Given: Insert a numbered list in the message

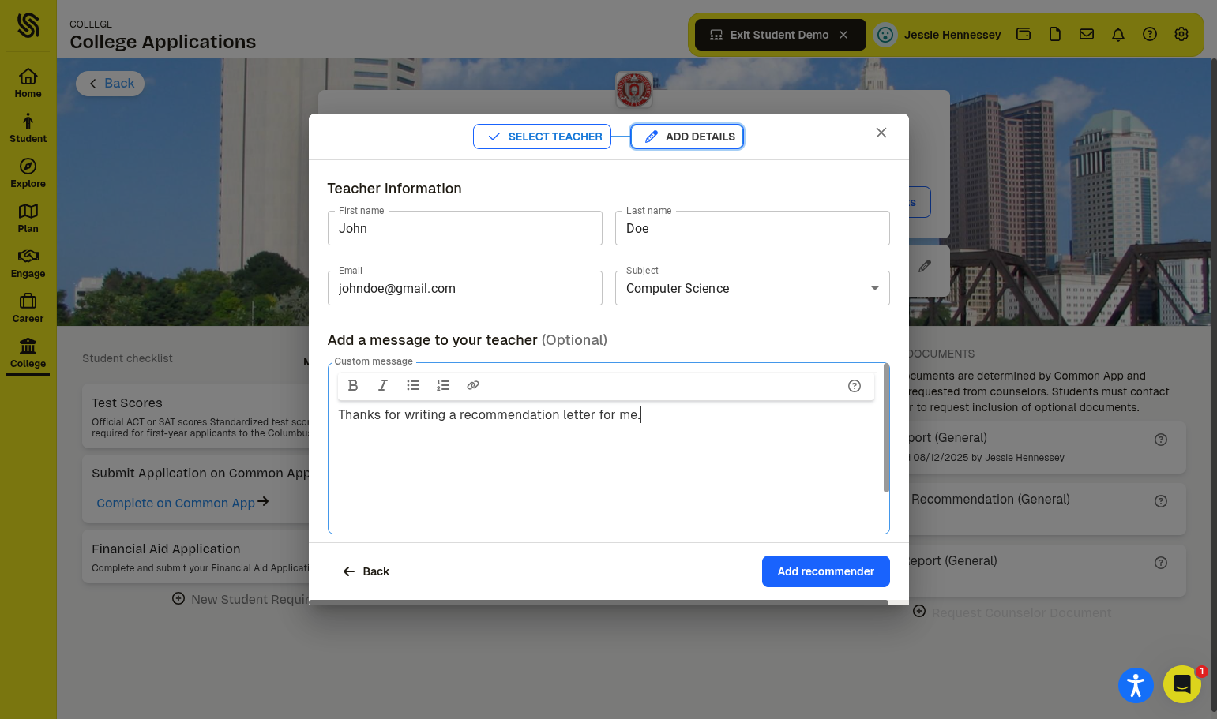Looking at the screenshot, I should [443, 385].
